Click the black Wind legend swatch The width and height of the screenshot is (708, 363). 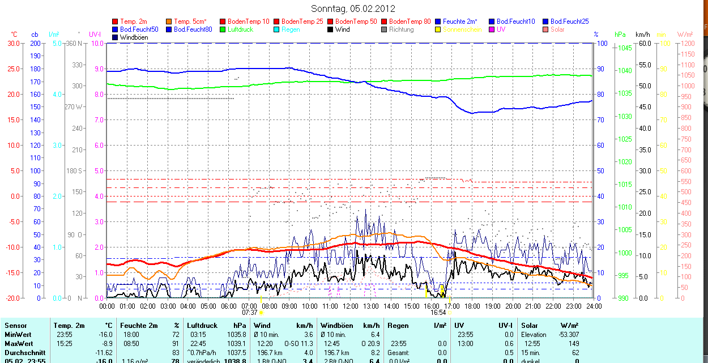[330, 29]
